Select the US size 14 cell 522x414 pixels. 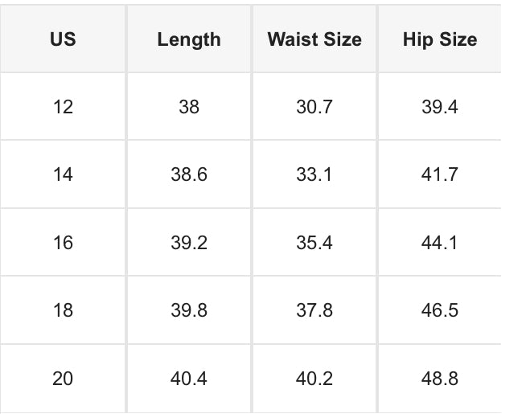point(63,174)
